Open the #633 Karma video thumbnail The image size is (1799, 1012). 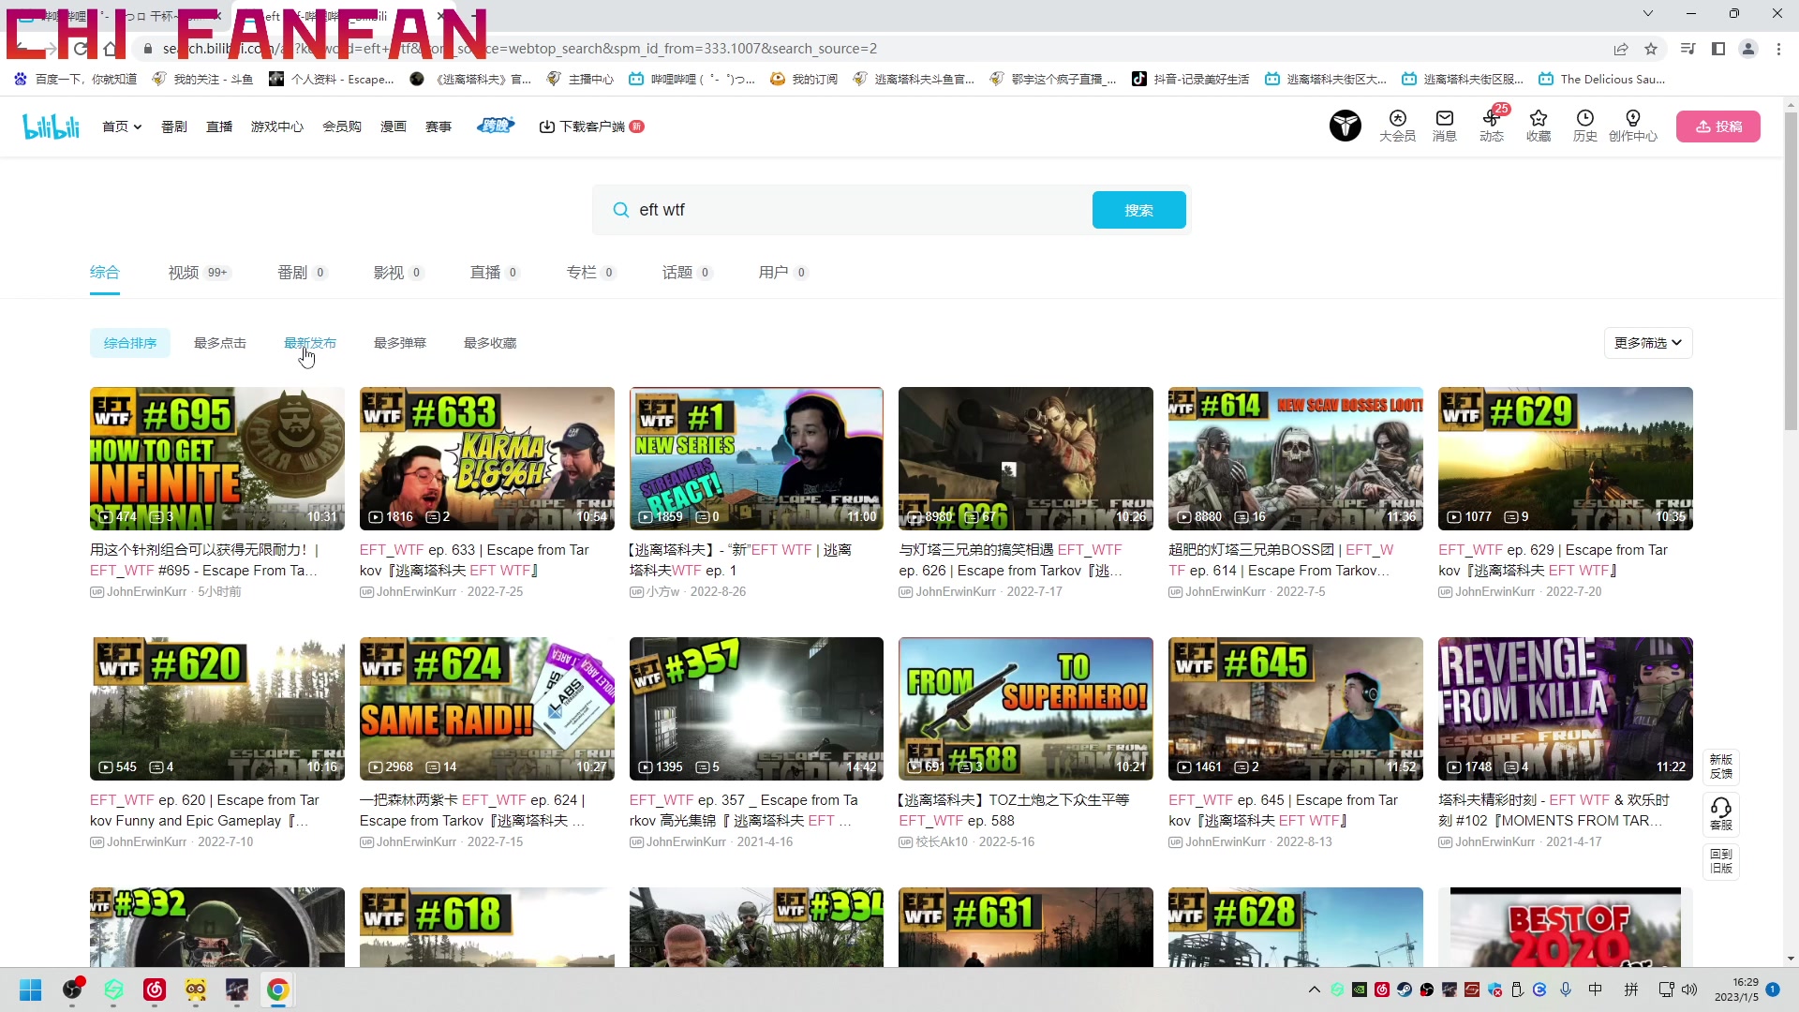[487, 458]
